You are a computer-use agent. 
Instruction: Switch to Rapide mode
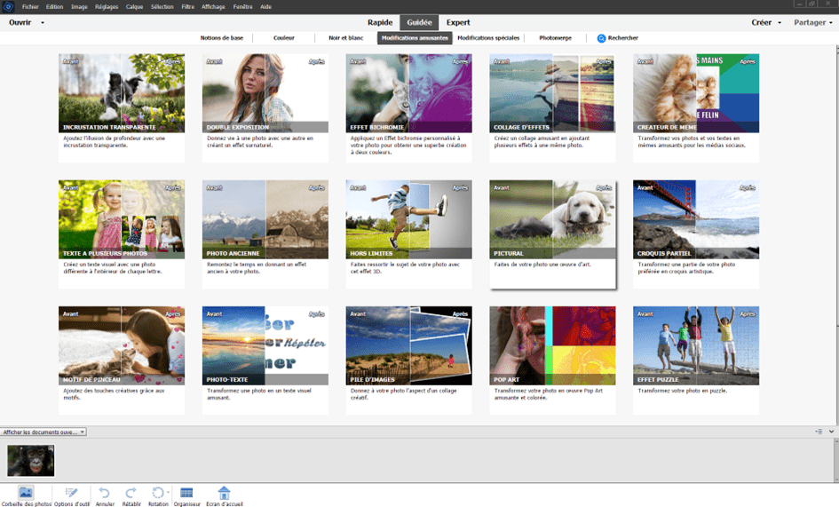[380, 22]
